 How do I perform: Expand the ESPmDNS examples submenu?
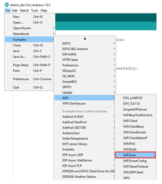85,54
